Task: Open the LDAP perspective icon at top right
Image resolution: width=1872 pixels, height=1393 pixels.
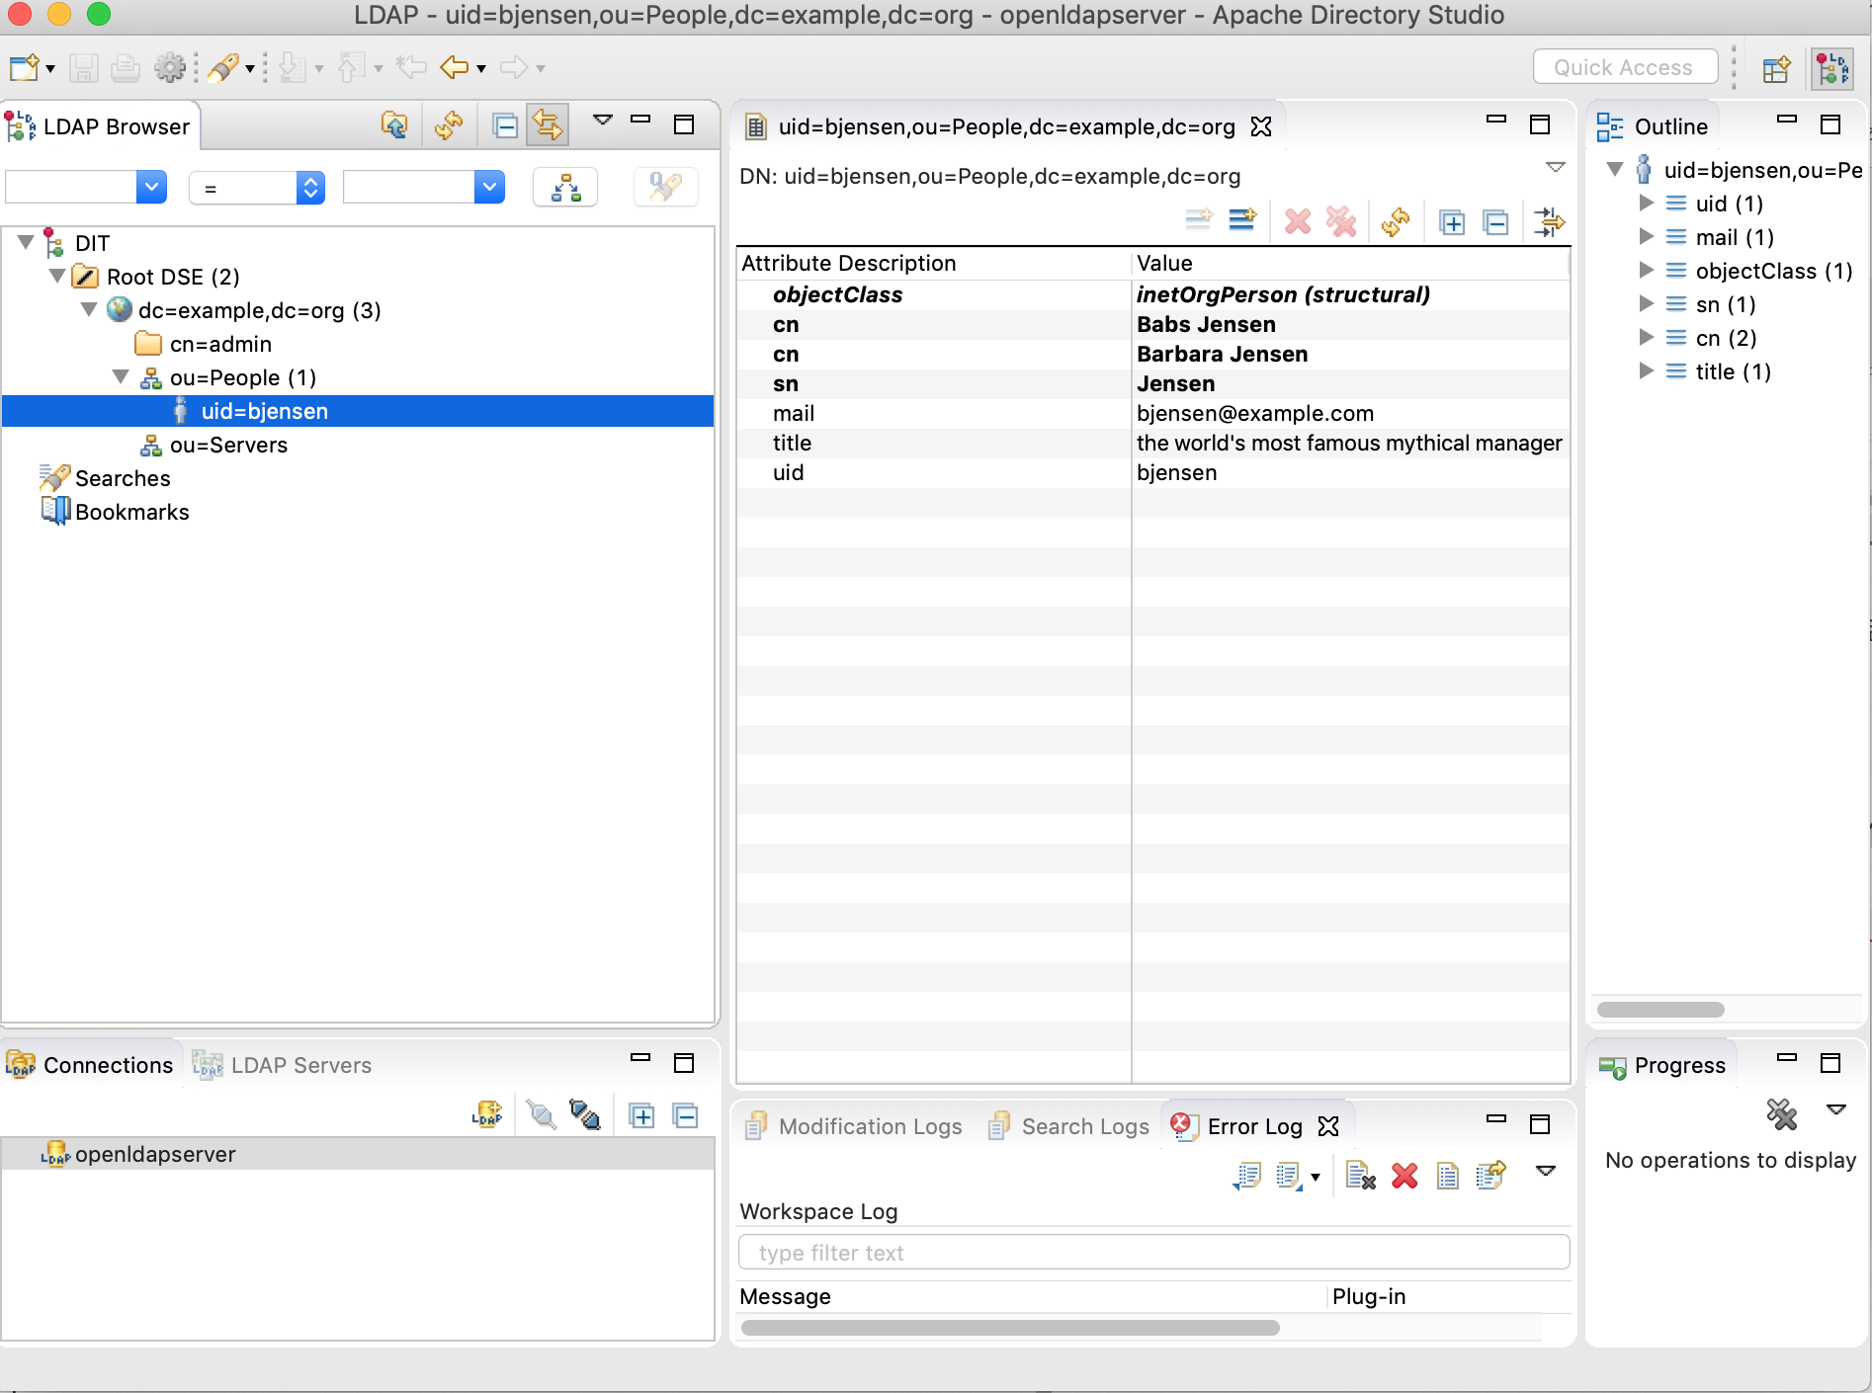Action: tap(1832, 69)
